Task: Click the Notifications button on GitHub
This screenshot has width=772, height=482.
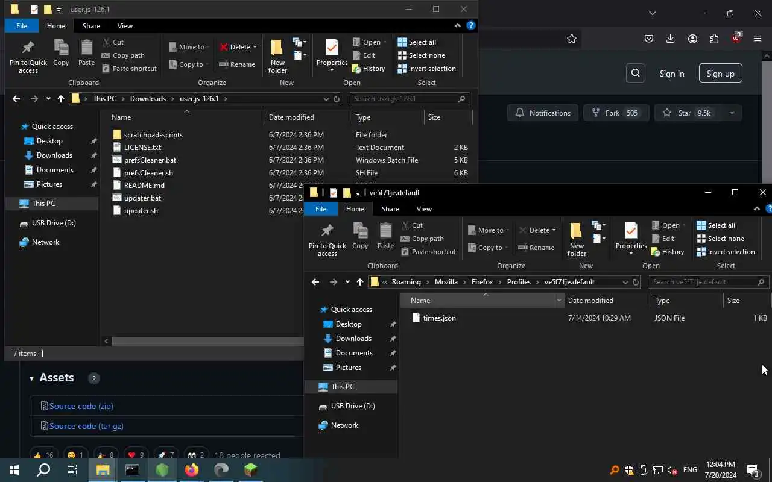Action: tap(543, 113)
